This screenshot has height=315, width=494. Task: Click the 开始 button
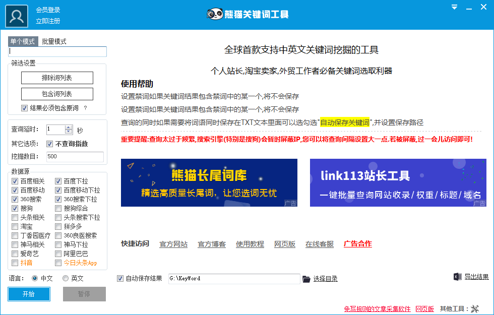click(x=29, y=294)
